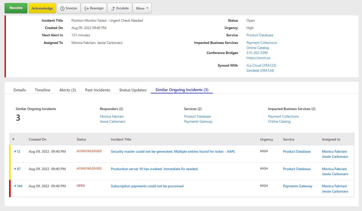Open the Timeline tab

43,90
